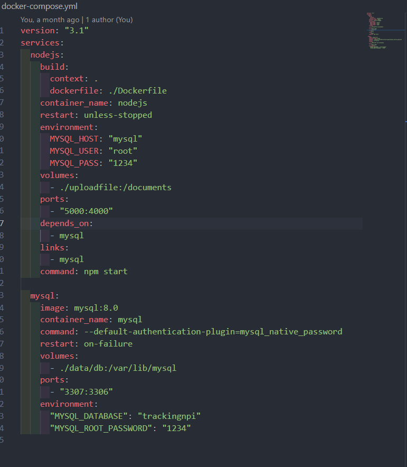Click the minimap code preview

tap(385, 31)
